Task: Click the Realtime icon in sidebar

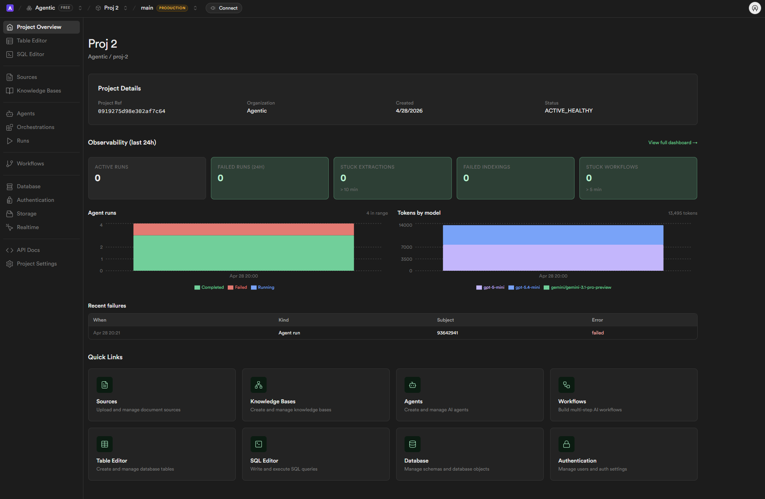Action: tap(10, 227)
